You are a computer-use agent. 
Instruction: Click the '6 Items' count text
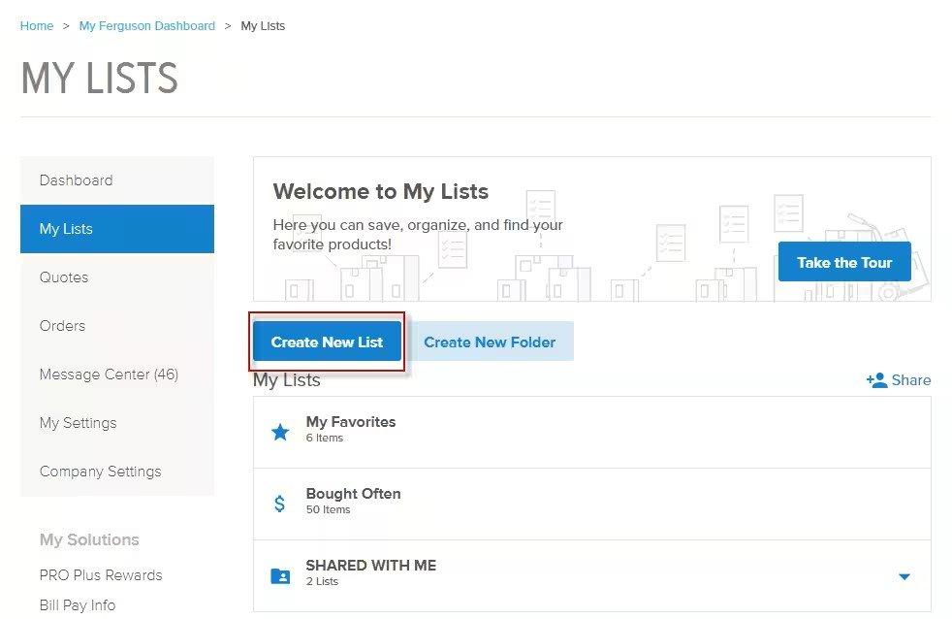click(324, 438)
